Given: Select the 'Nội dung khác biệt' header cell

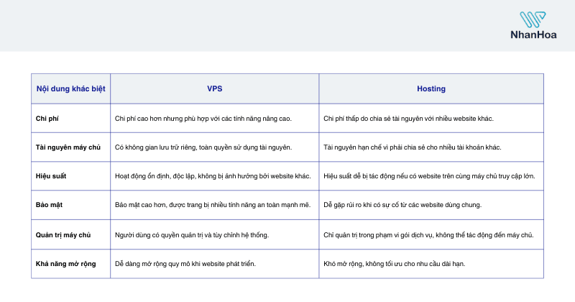Looking at the screenshot, I should (70, 88).
